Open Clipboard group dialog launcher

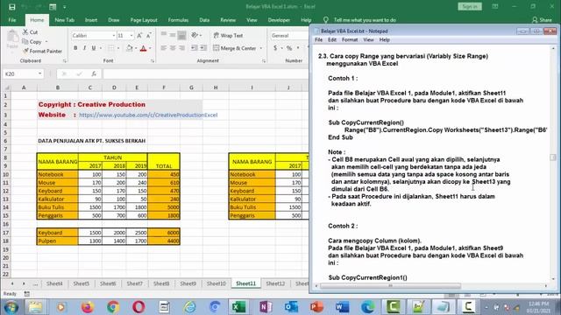click(x=65, y=61)
